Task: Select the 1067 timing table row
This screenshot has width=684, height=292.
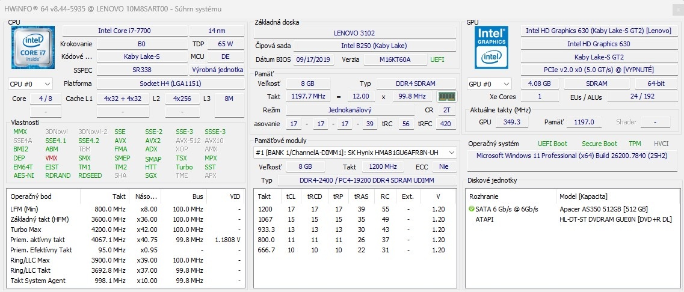Action: click(354, 219)
